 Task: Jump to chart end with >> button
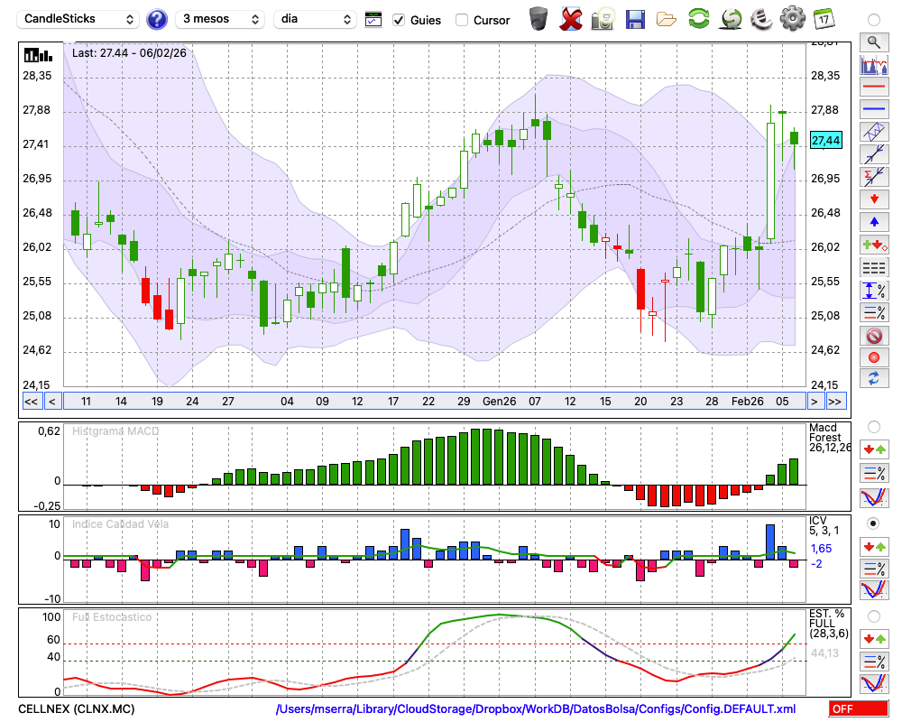[835, 402]
